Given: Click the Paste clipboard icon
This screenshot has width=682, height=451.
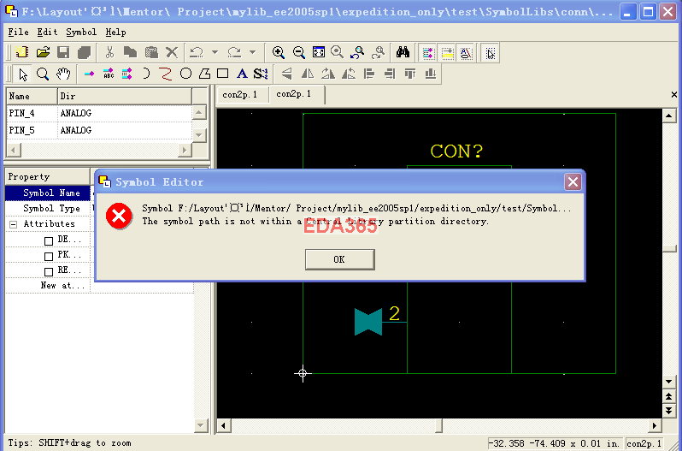Looking at the screenshot, I should (151, 53).
